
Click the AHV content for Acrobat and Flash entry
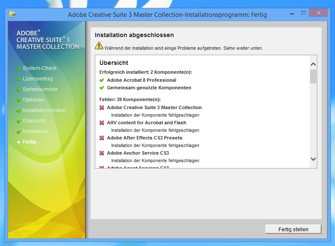(x=147, y=123)
